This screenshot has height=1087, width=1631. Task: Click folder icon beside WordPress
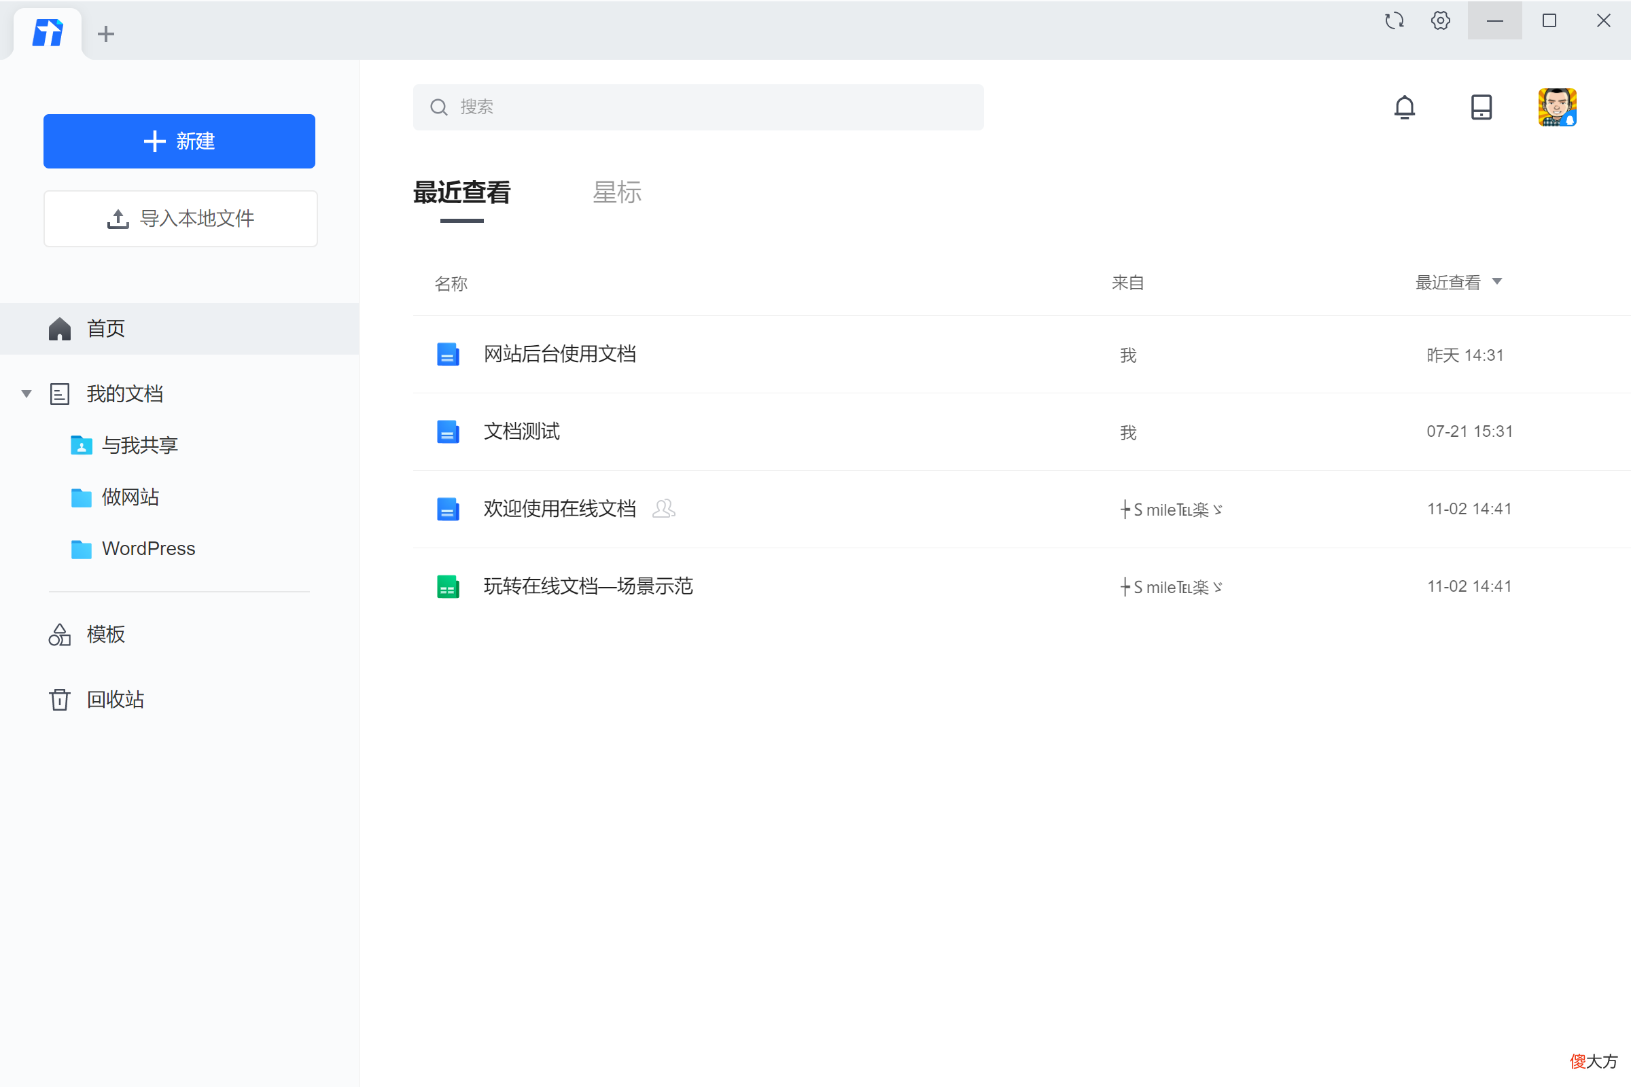point(81,549)
